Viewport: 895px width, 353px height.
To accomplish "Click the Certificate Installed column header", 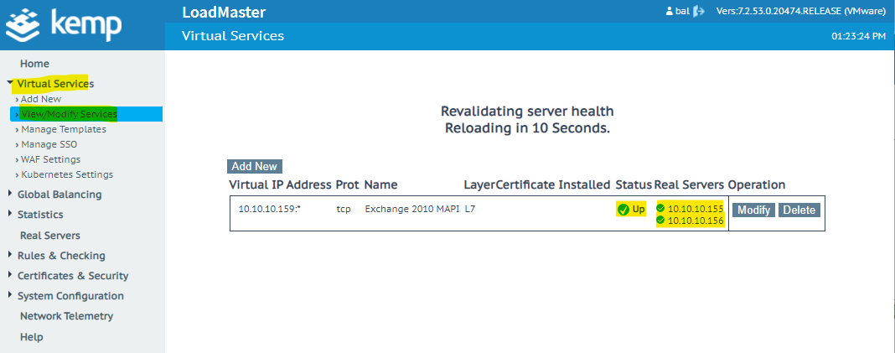I will pos(553,185).
